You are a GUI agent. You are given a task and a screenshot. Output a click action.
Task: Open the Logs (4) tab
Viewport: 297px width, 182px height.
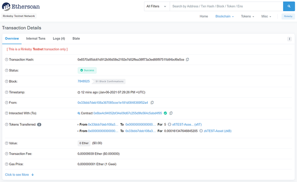tap(59, 39)
